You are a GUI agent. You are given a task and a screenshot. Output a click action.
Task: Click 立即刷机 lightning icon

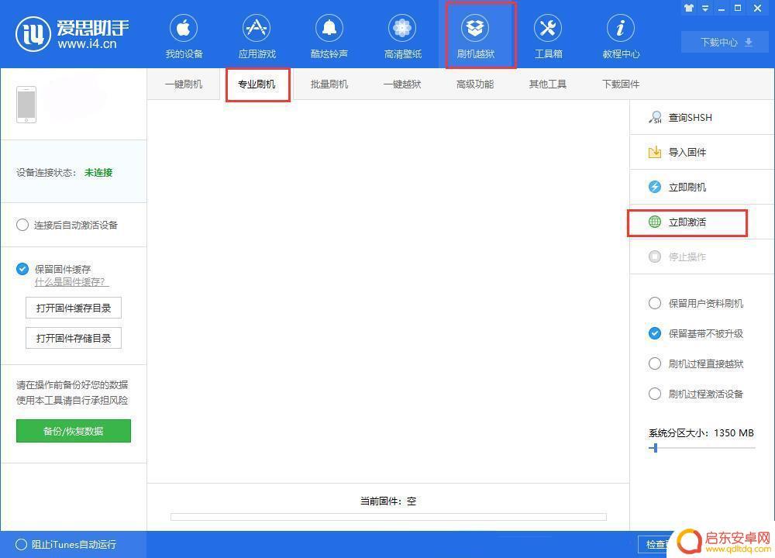655,187
